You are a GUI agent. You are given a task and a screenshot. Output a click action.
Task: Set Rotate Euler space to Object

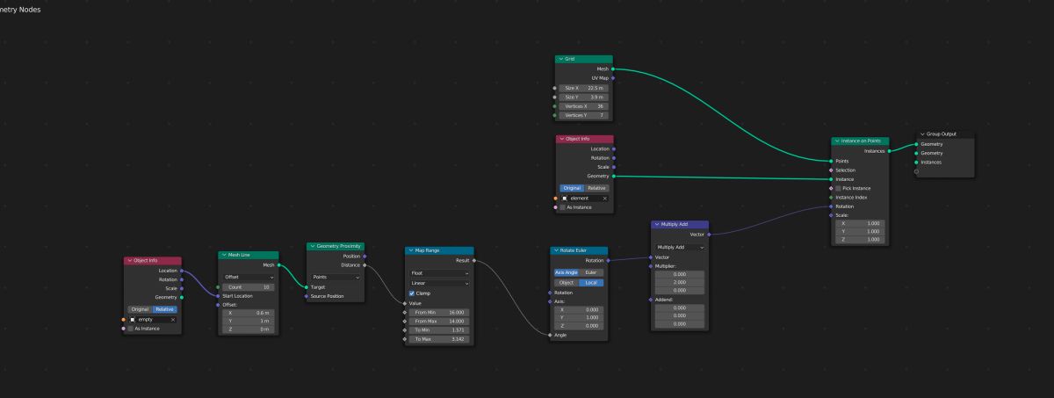[x=567, y=282]
